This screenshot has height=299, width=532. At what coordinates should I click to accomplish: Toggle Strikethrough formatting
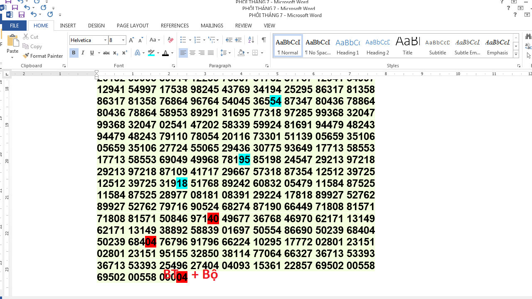106,53
